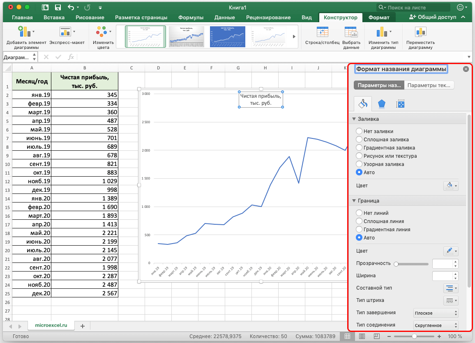
Task: Select the Размер и свойства tab icon
Action: [400, 104]
